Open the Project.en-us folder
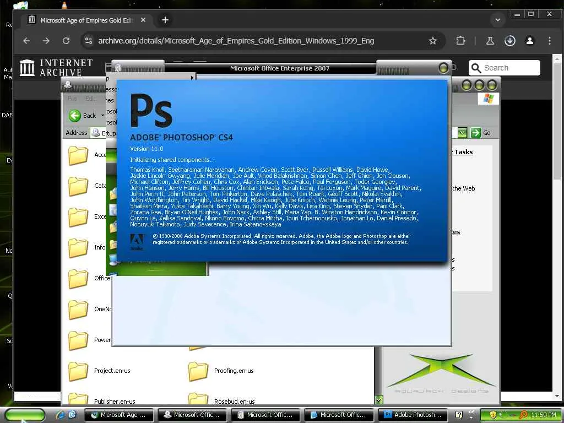564x423 pixels. (x=99, y=371)
